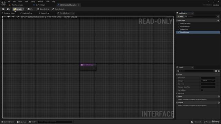221x124 pixels.
Task: Open the Output Log
Action: 21,122
